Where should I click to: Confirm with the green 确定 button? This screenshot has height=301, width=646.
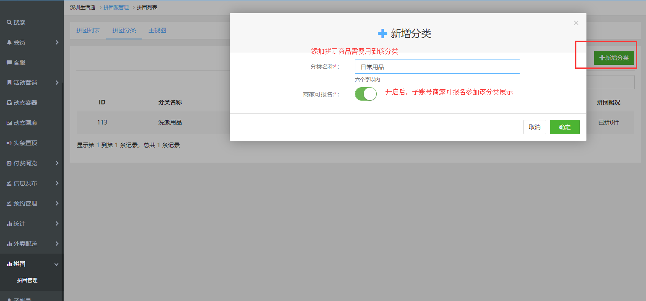(x=564, y=127)
